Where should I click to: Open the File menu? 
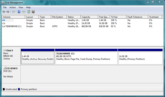[5, 7]
